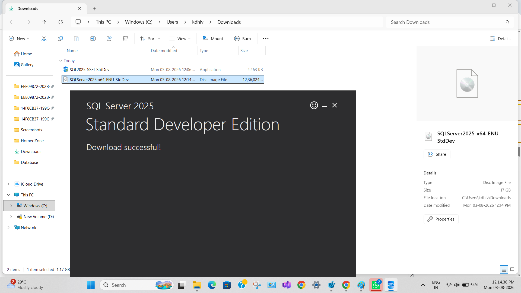
Task: Click the Copy icon in toolbar
Action: (x=60, y=39)
